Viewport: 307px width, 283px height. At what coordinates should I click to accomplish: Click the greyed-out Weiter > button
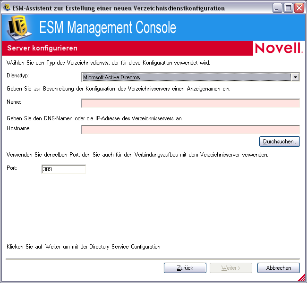point(231,268)
